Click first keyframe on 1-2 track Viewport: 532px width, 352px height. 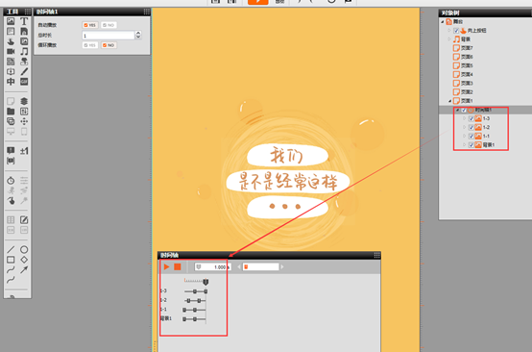coord(188,301)
